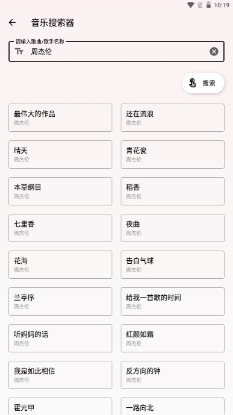Image resolution: width=233 pixels, height=415 pixels.
Task: Click the finger-tap icon in 搜索 button
Action: (x=192, y=83)
